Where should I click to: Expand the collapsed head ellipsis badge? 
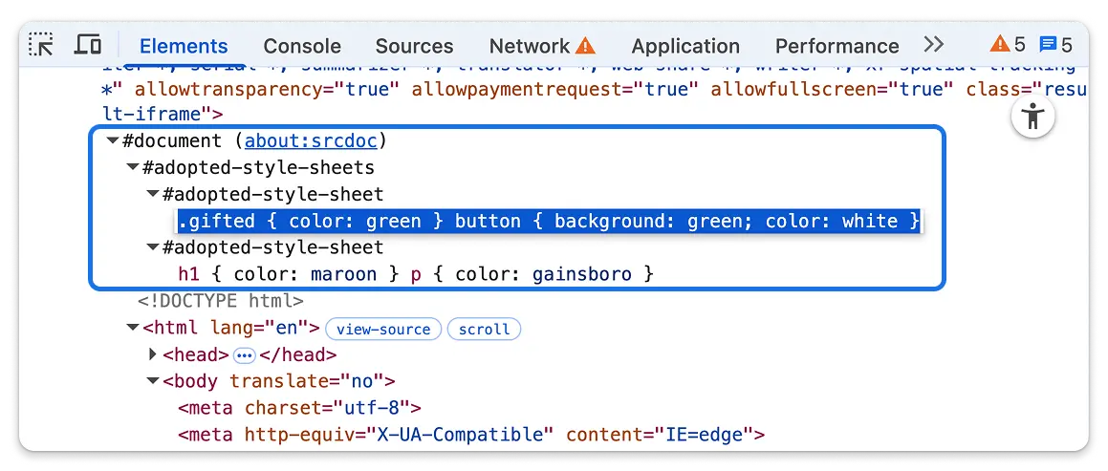[245, 355]
